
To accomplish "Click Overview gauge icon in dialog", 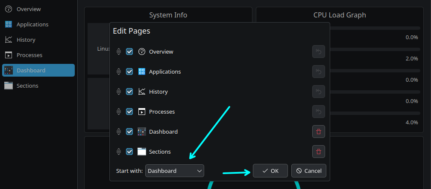I will pyautogui.click(x=141, y=52).
